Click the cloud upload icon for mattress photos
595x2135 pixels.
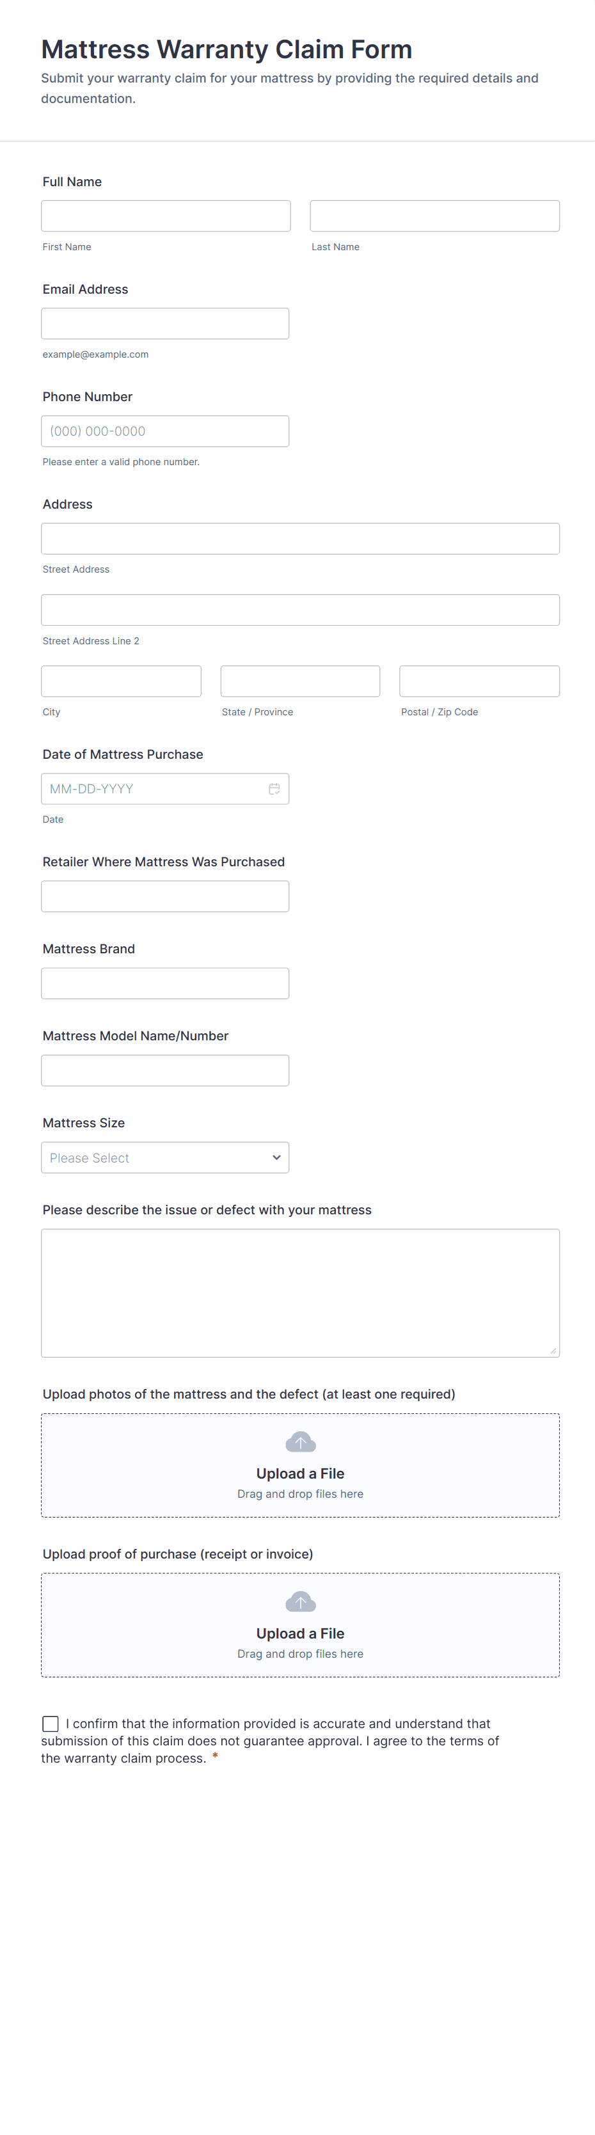coord(300,1443)
